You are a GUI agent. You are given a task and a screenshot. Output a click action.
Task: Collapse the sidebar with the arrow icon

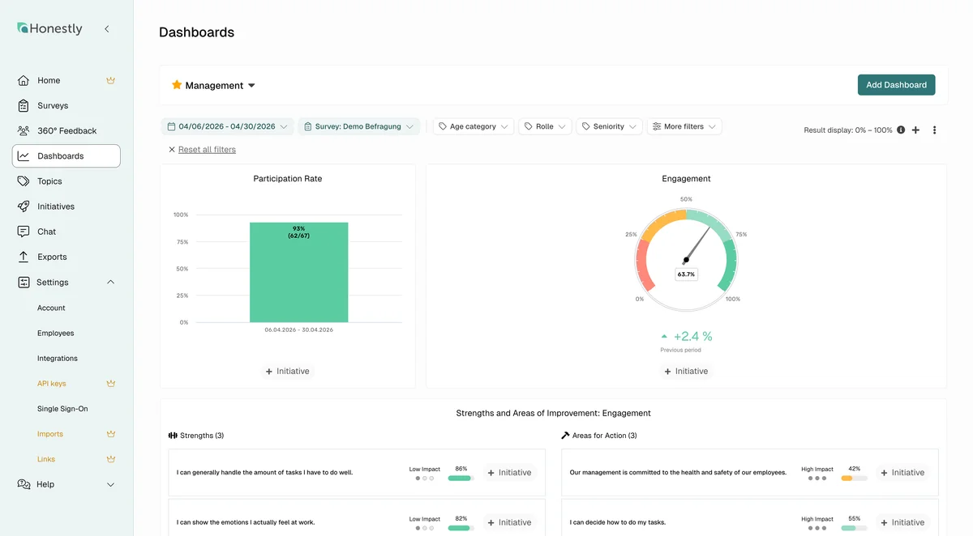[x=106, y=29]
